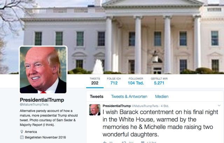This screenshot has height=143, width=224.
Task: Click the location pin icon beside America
Action: [x=22, y=132]
